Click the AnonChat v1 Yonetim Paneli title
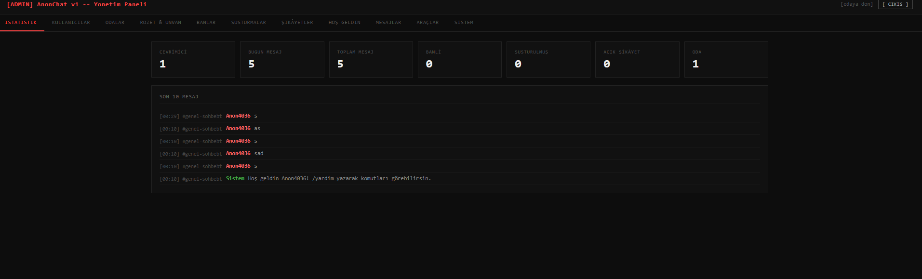This screenshot has width=922, height=279. coord(77,4)
